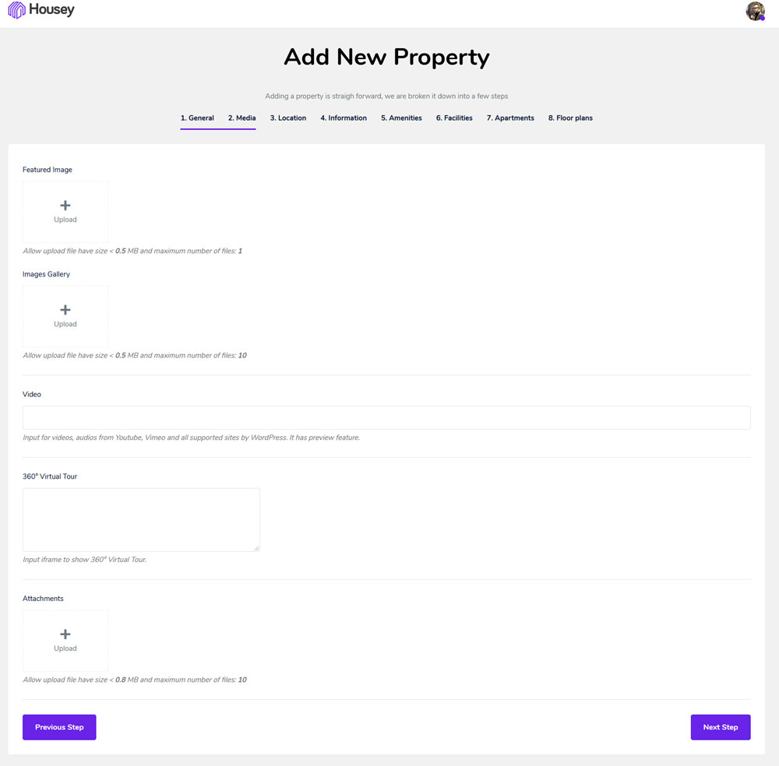This screenshot has width=779, height=766.
Task: Open the 3. Location tab
Action: point(288,118)
